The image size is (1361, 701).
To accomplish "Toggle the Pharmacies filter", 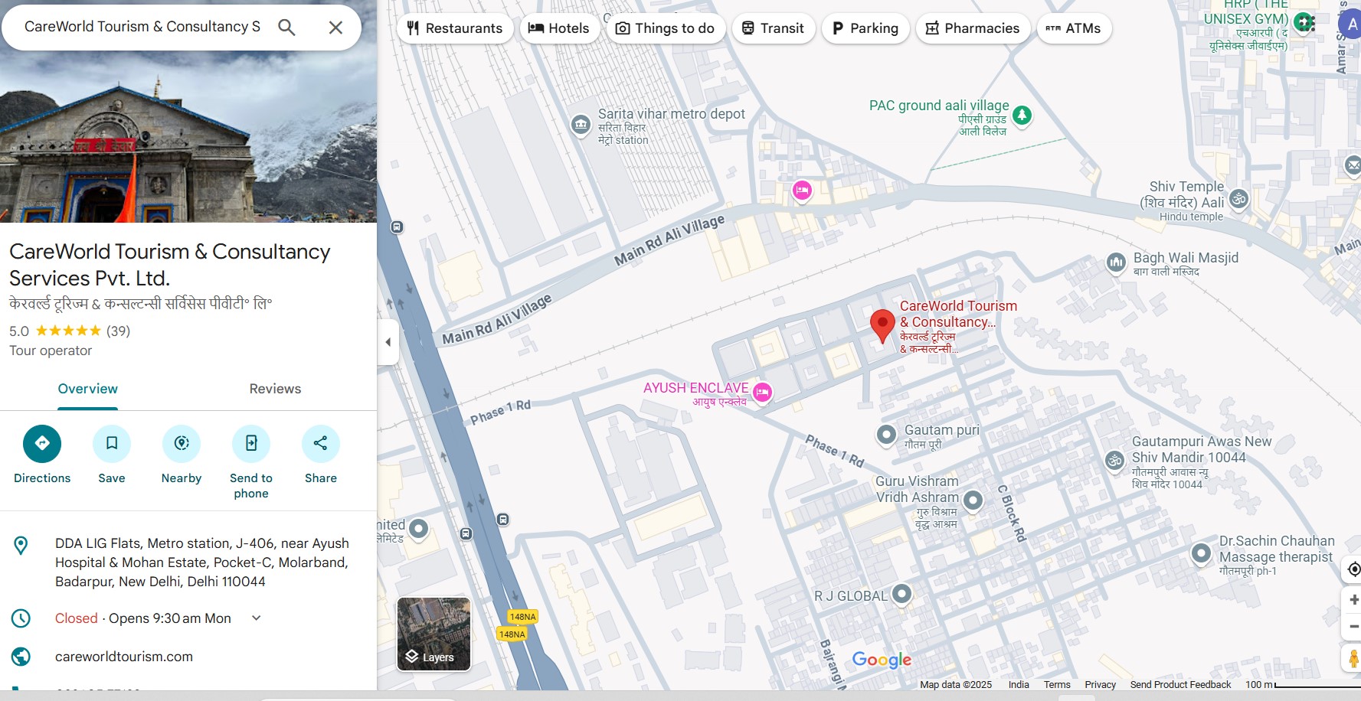I will [x=972, y=28].
